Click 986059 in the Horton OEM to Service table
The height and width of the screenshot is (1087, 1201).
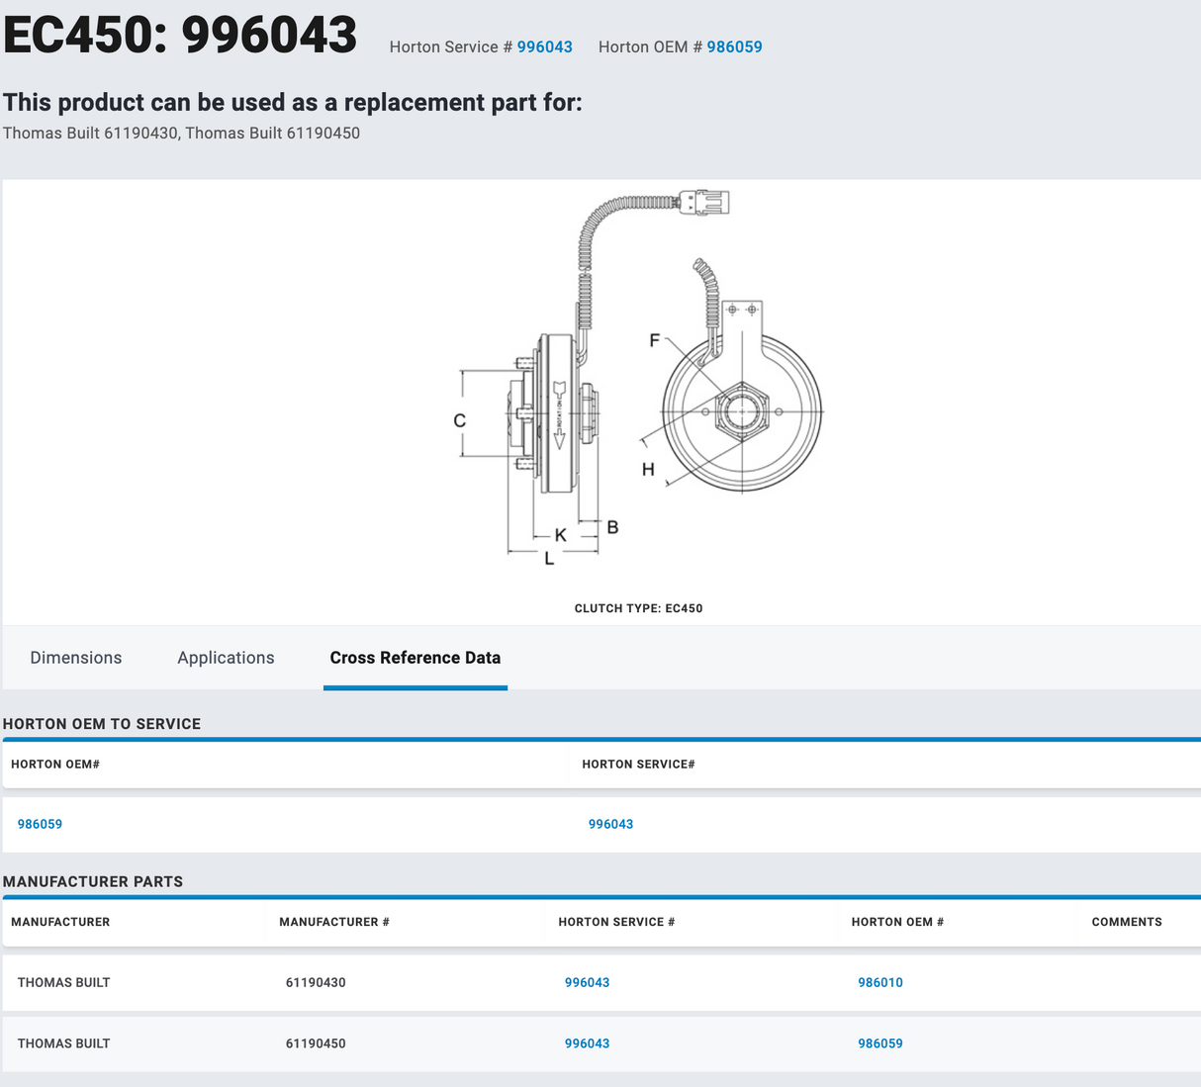40,824
